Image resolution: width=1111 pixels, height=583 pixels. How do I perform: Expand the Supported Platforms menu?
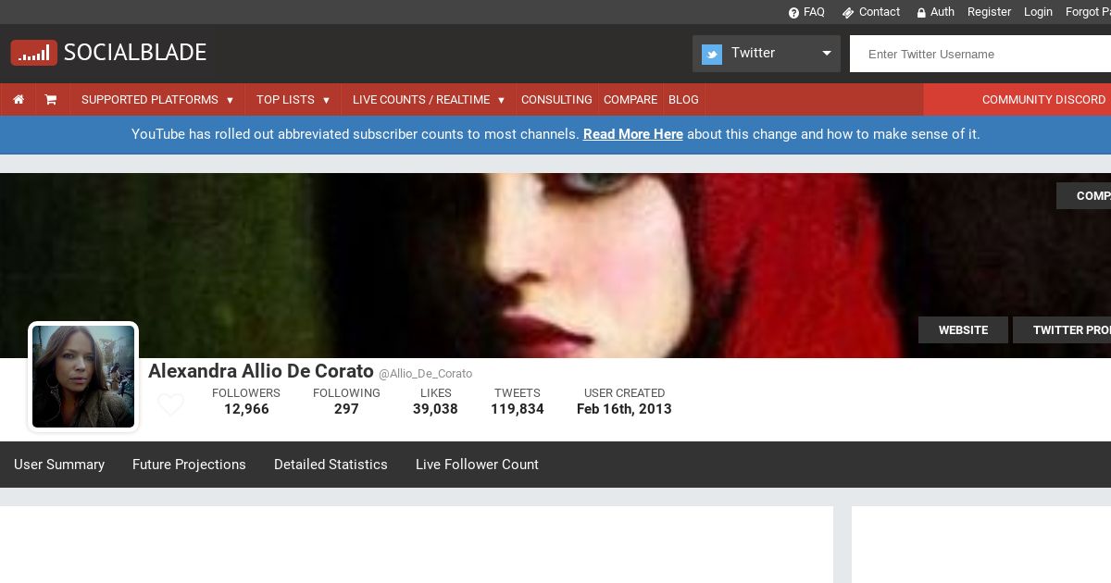[157, 100]
